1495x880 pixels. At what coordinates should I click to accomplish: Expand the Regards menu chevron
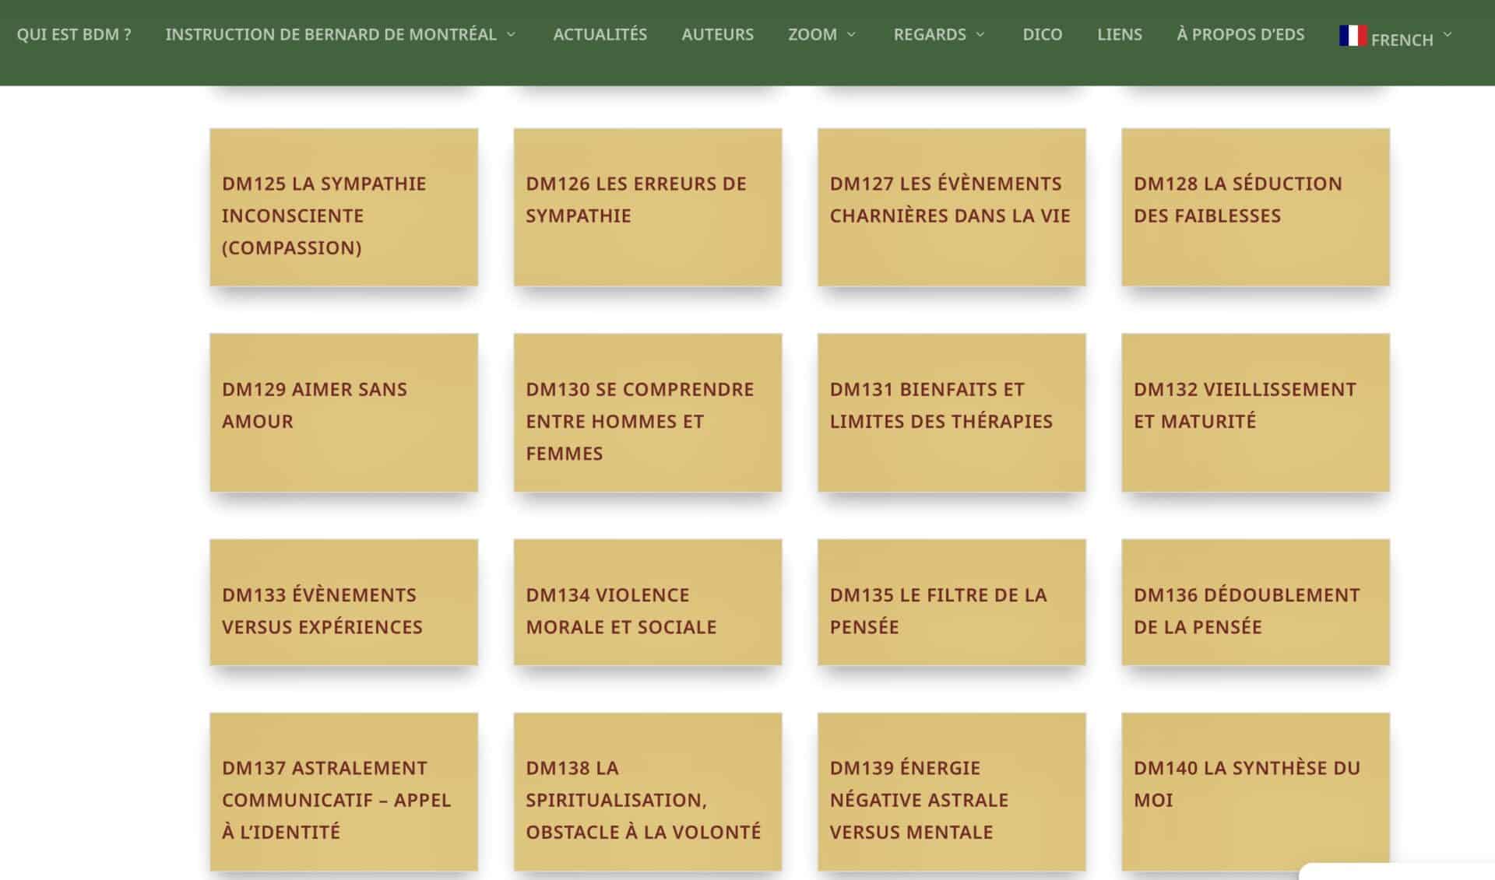(x=980, y=34)
